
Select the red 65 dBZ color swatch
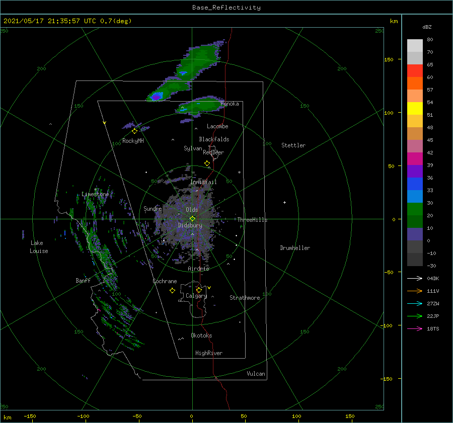(x=415, y=70)
